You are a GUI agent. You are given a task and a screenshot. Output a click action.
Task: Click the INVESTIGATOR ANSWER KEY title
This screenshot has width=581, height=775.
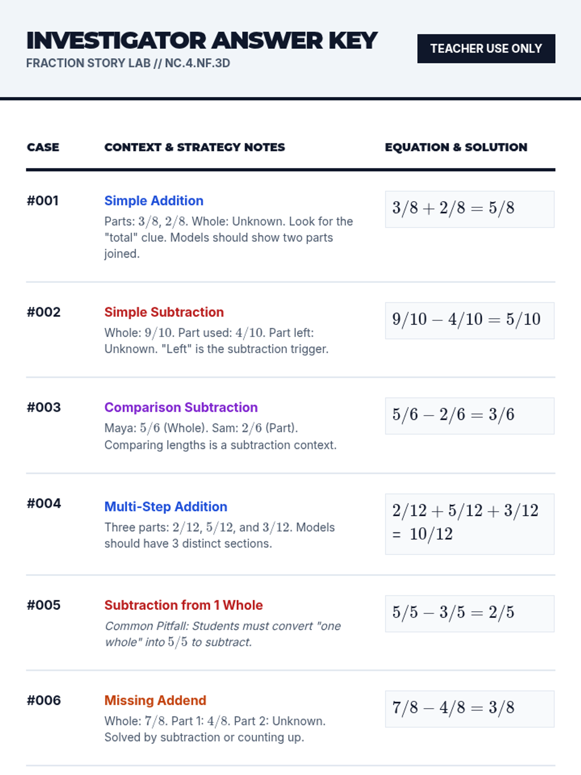coord(202,41)
